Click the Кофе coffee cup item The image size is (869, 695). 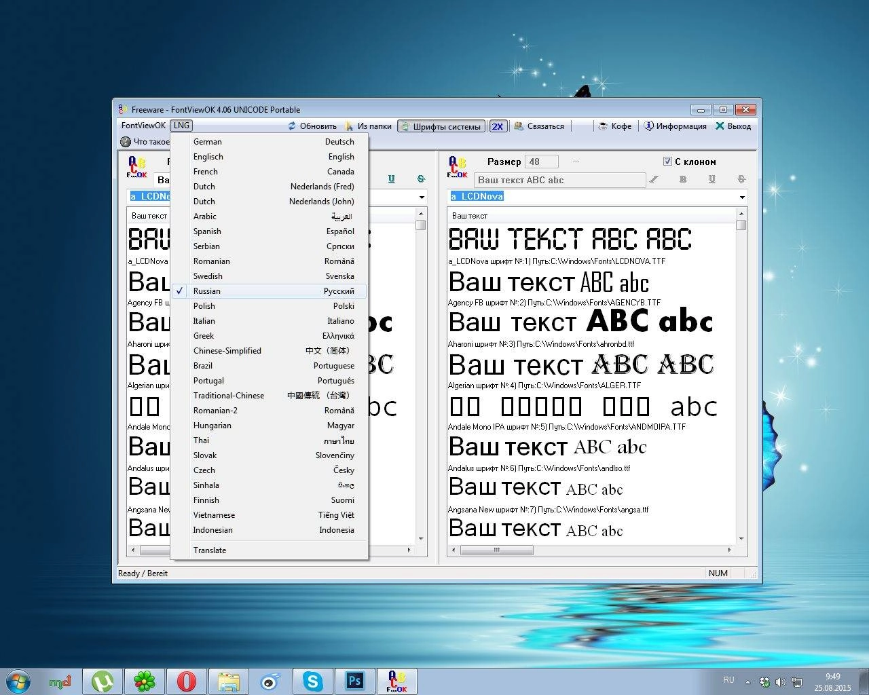614,126
